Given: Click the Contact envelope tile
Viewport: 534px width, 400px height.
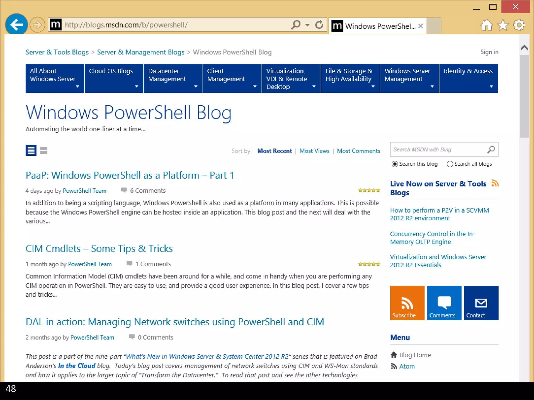Looking at the screenshot, I should pos(481,303).
